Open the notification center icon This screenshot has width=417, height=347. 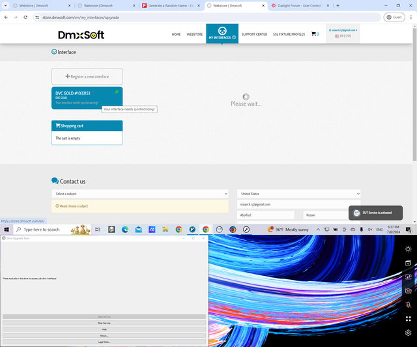click(x=409, y=230)
